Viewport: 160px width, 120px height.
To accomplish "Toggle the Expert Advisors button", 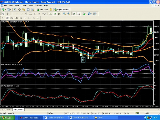I will (62, 9).
